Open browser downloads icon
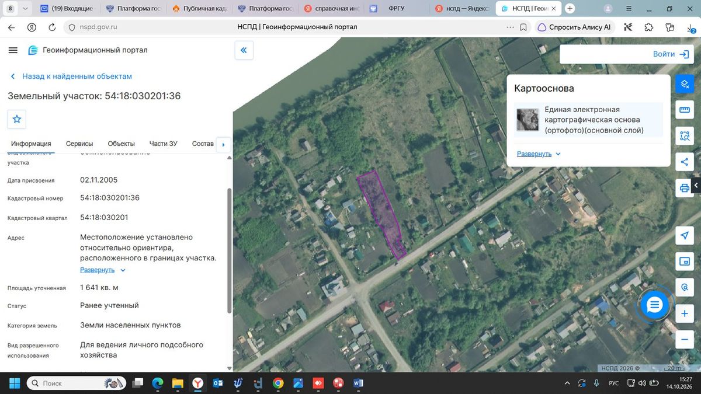The height and width of the screenshot is (394, 701). [690, 27]
